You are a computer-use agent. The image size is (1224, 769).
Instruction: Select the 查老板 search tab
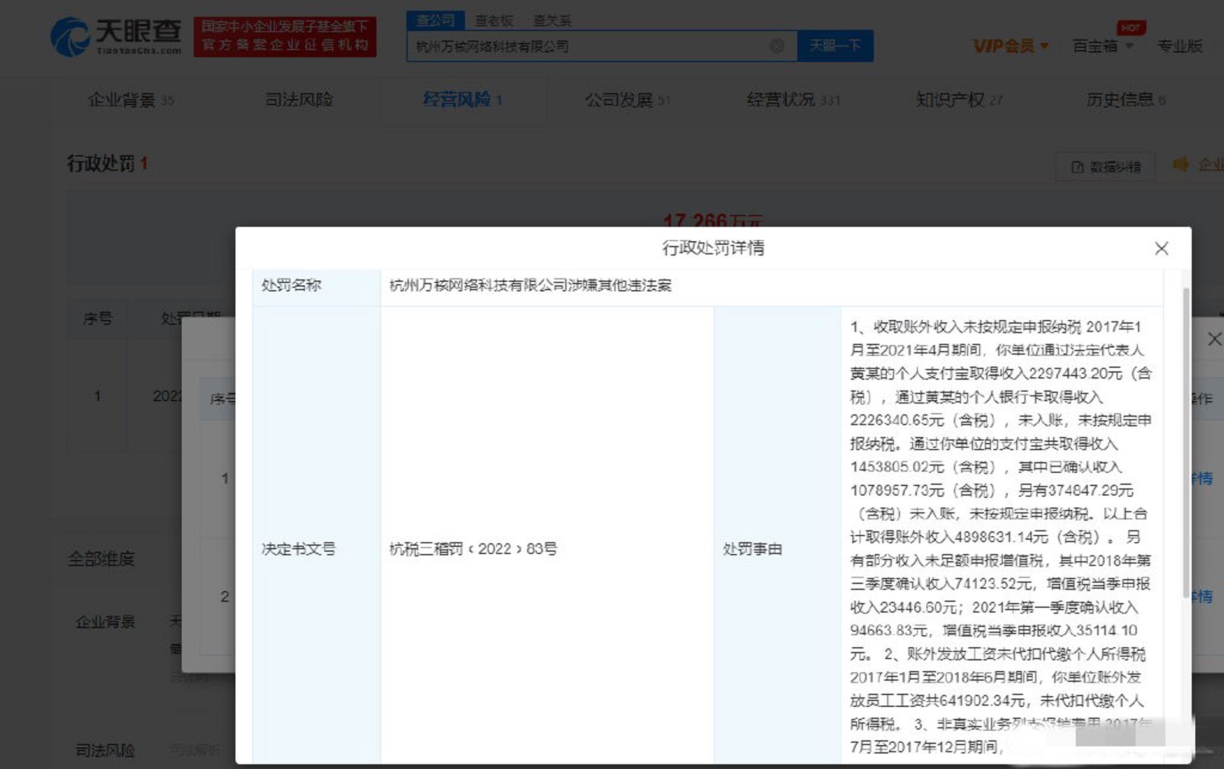(x=493, y=20)
